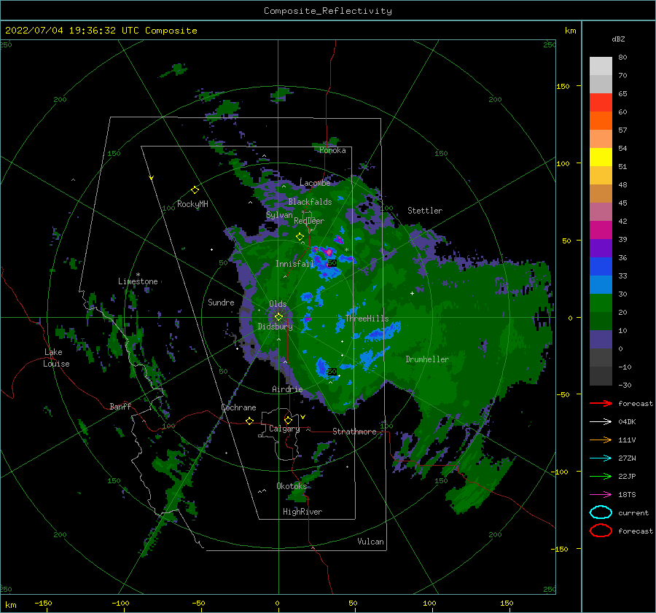Click the Blackfalds city label

tap(310, 202)
